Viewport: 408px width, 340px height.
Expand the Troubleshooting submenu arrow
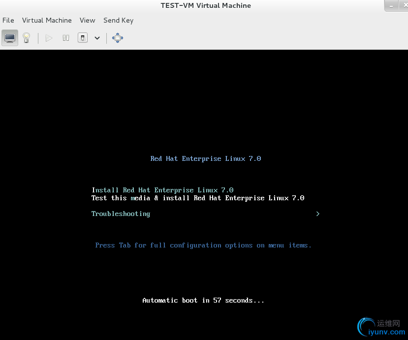[318, 214]
